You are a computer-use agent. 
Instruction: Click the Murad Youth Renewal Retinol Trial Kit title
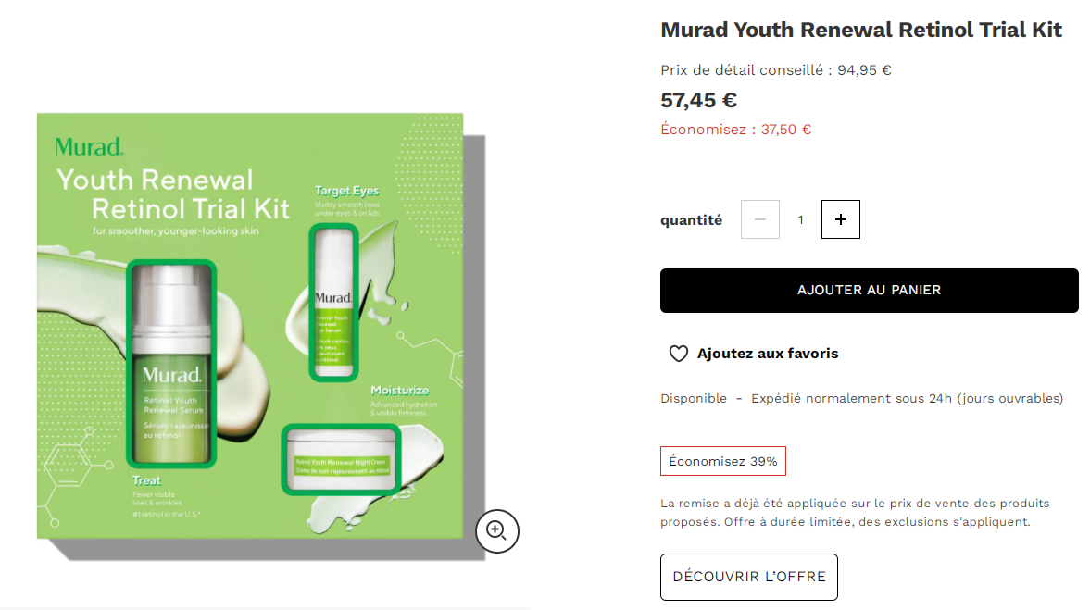tap(860, 30)
